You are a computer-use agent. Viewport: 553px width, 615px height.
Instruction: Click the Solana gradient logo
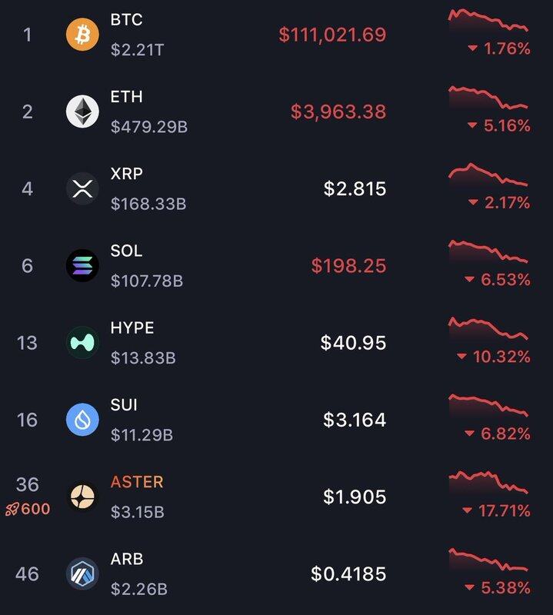click(x=82, y=265)
